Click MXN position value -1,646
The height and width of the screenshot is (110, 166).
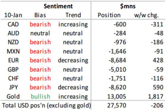(x=118, y=52)
